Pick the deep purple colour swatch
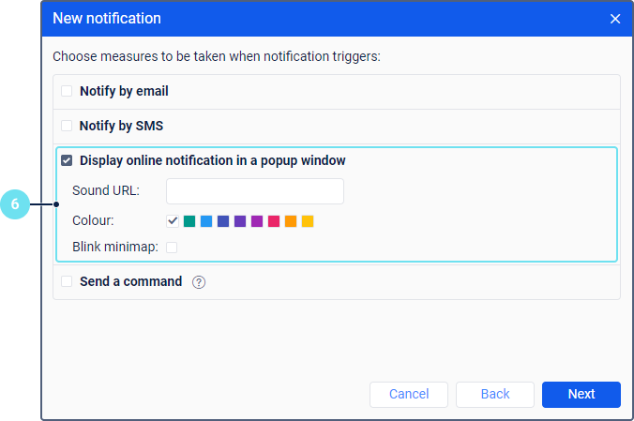 240,221
